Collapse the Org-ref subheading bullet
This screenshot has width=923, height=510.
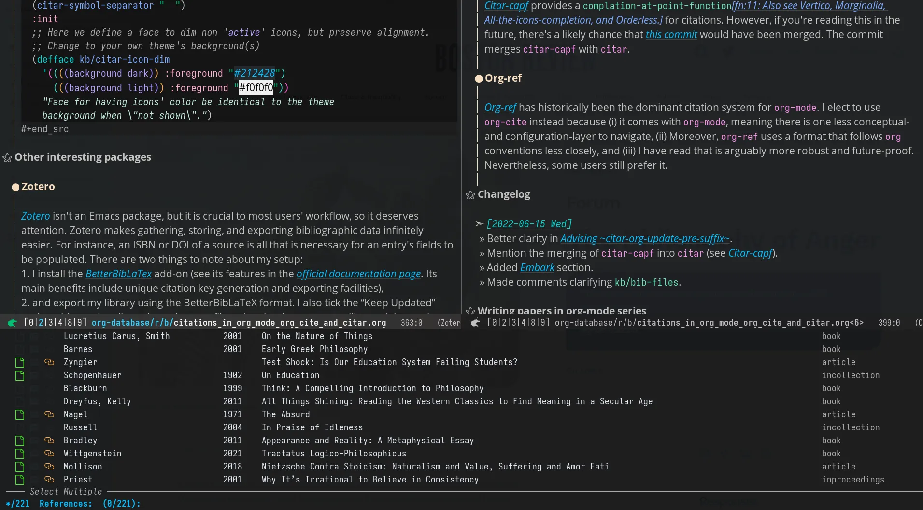coord(479,79)
